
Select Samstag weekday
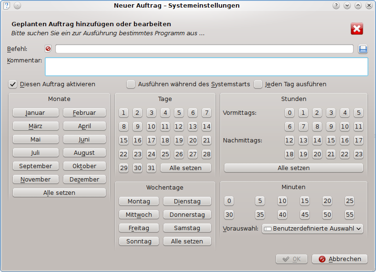pos(187,228)
